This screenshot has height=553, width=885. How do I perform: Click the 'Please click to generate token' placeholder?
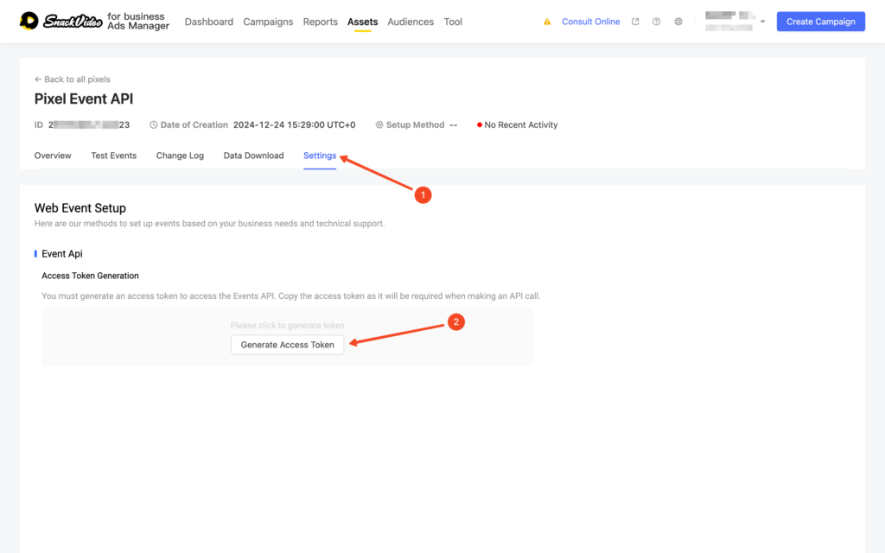pos(287,326)
